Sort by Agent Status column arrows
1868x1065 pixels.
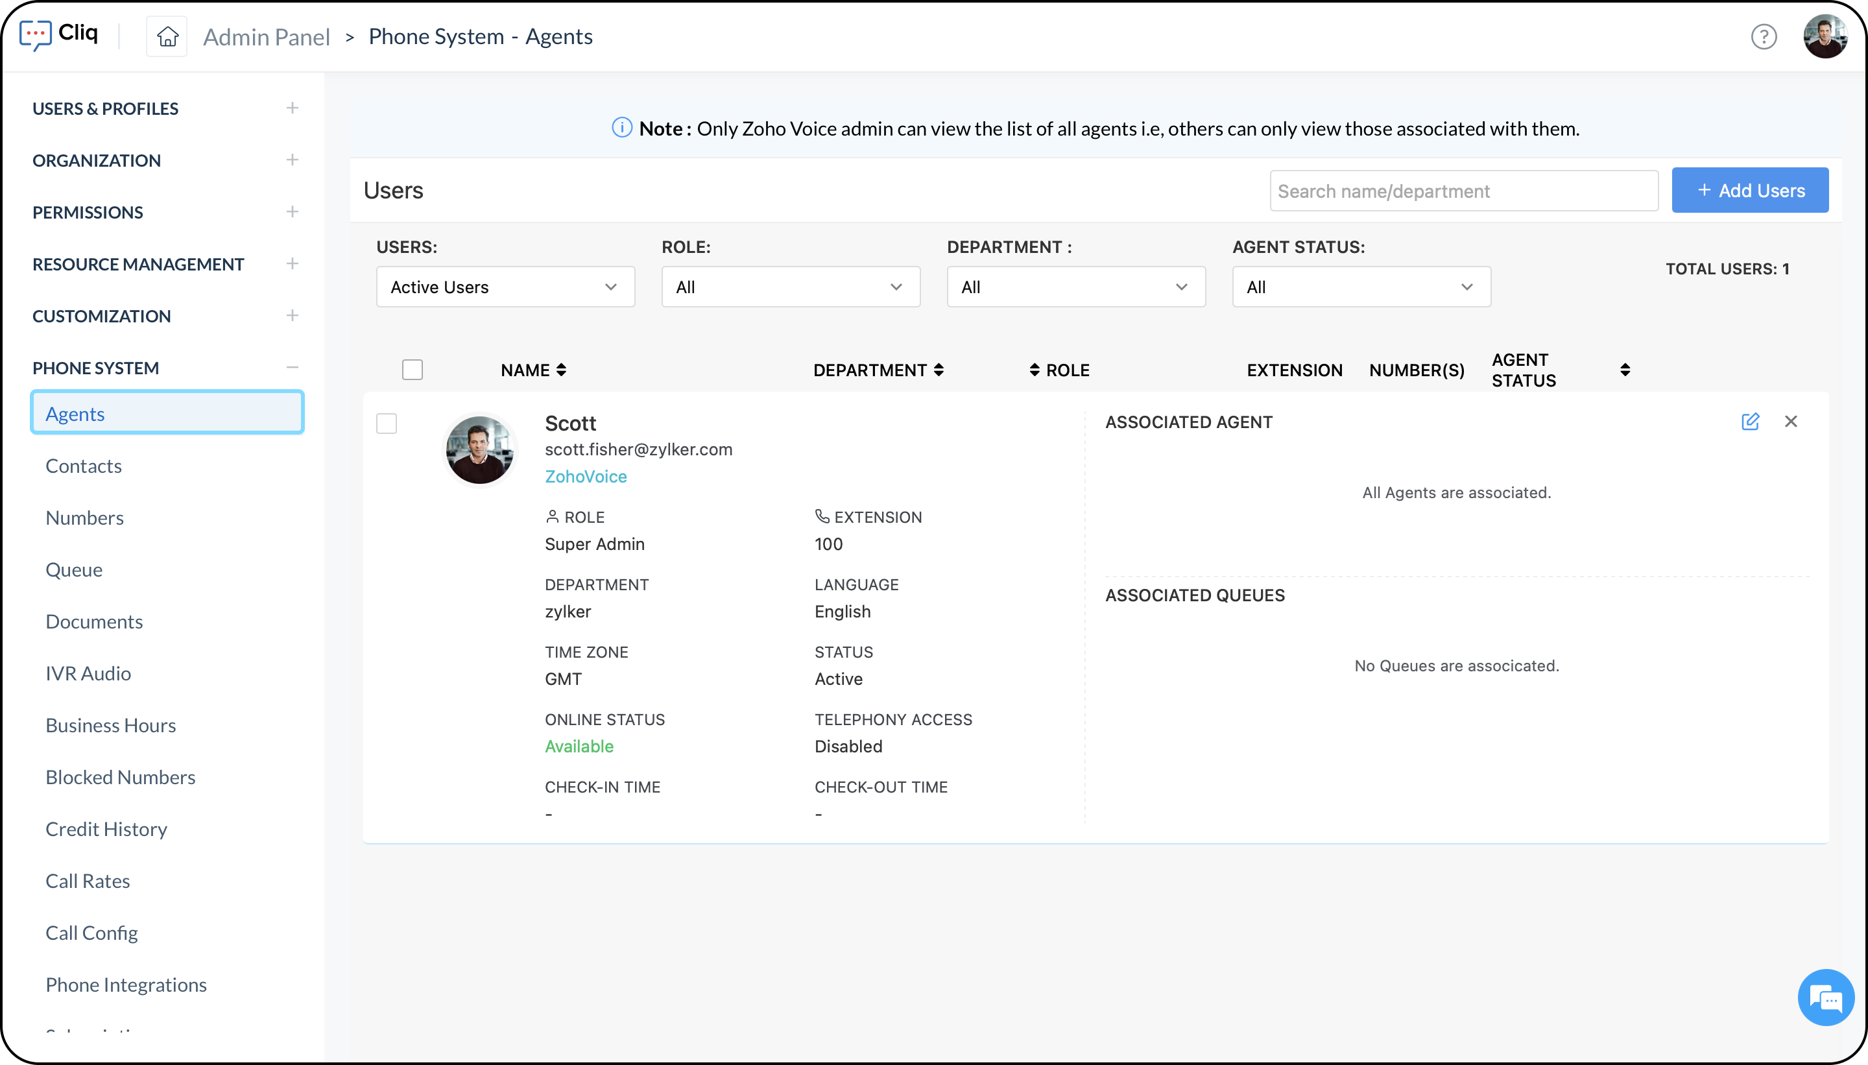1624,370
